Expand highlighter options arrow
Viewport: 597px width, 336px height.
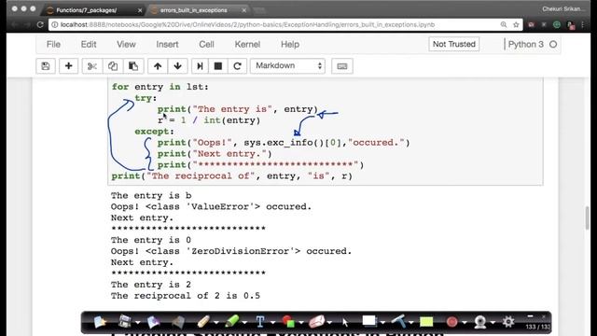click(x=244, y=323)
